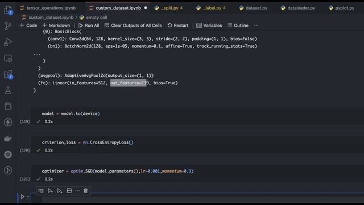The image size is (364, 205).
Task: Add a new Code cell
Action: (28, 25)
